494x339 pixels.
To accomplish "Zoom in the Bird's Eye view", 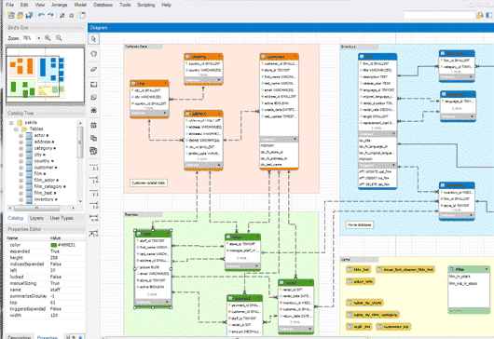I will 48,38.
